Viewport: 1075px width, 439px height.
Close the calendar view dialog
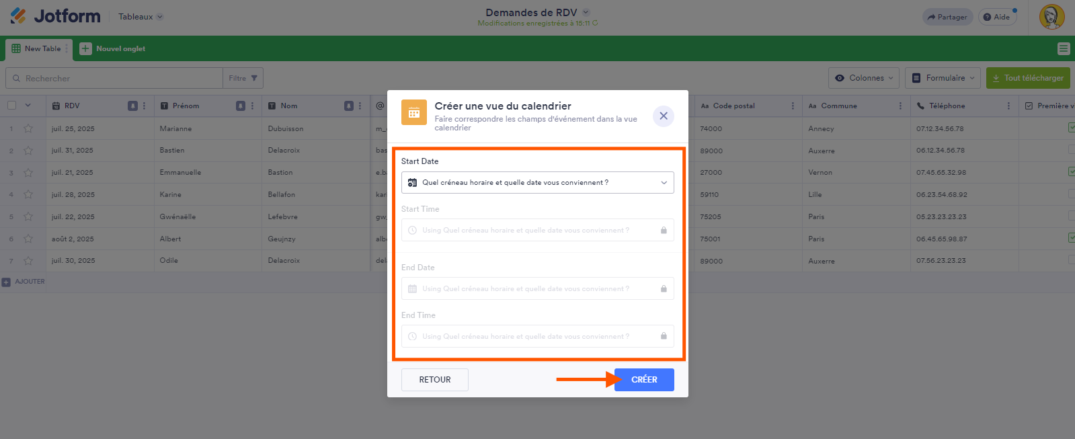(663, 116)
